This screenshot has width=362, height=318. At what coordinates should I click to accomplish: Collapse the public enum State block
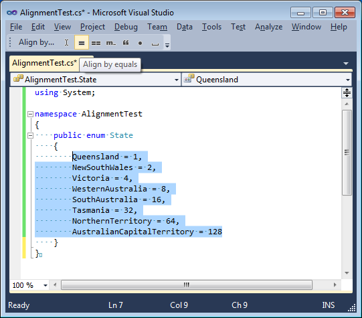(x=30, y=135)
